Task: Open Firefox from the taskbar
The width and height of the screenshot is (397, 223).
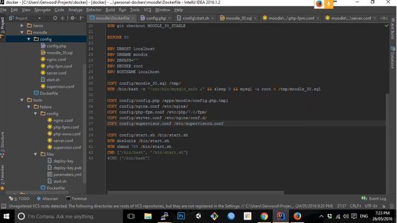Action: 297,216
